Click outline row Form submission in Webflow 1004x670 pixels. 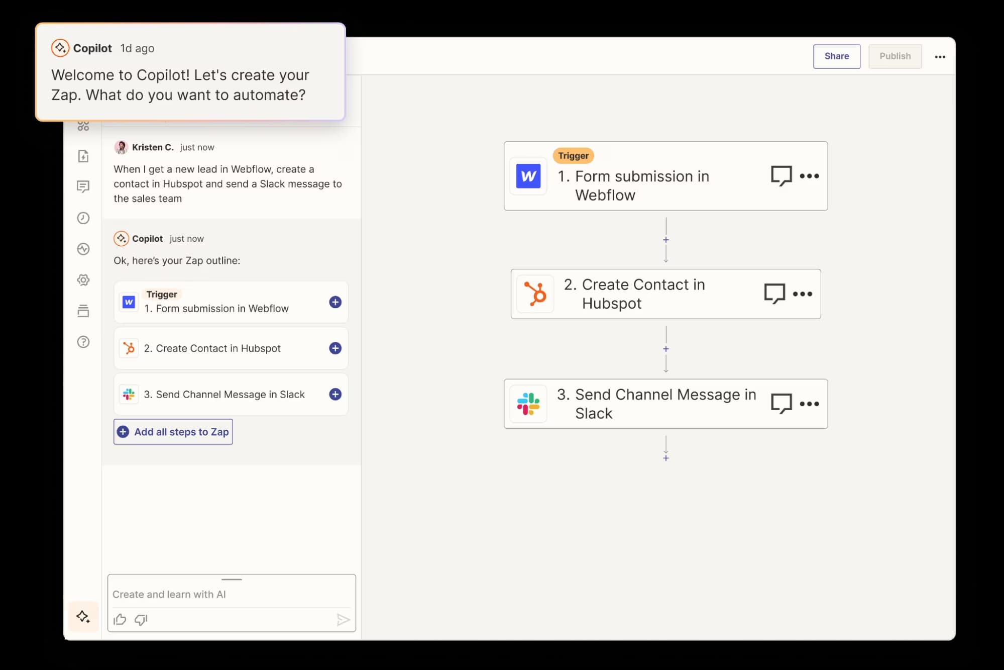[x=231, y=302]
